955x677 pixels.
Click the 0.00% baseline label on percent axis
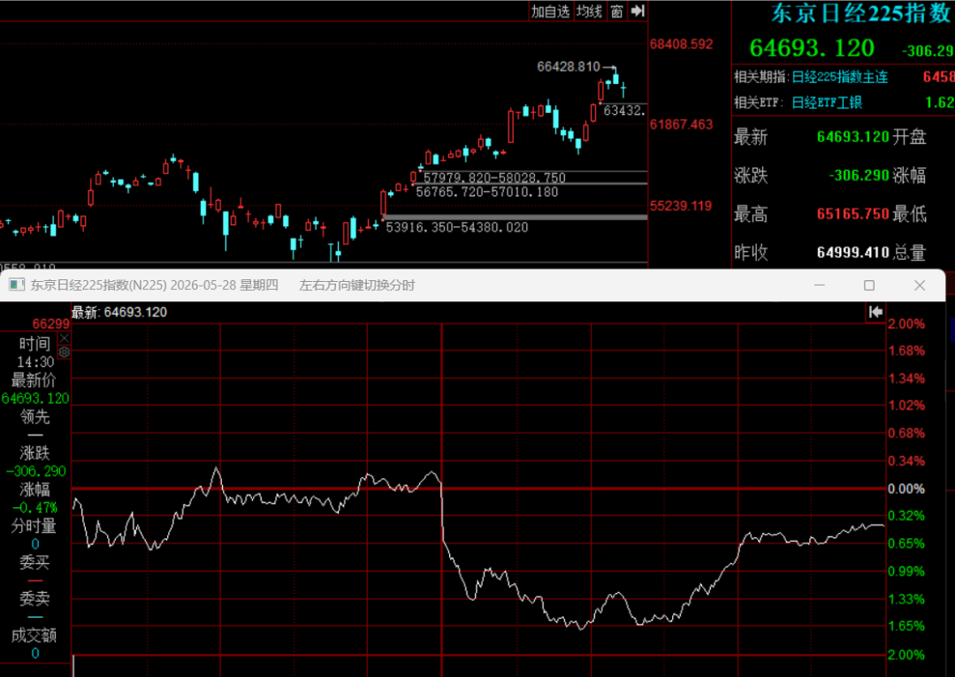(906, 489)
